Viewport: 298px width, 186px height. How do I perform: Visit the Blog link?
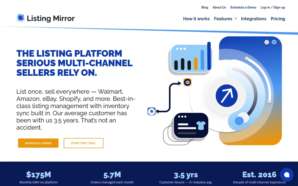205,7
